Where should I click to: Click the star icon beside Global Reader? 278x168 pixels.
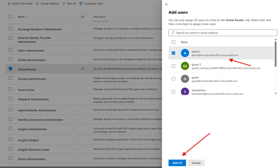pos(83,69)
